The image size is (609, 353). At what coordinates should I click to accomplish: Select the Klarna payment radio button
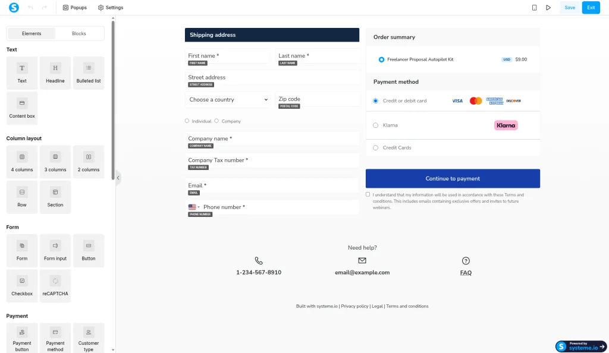tap(376, 125)
